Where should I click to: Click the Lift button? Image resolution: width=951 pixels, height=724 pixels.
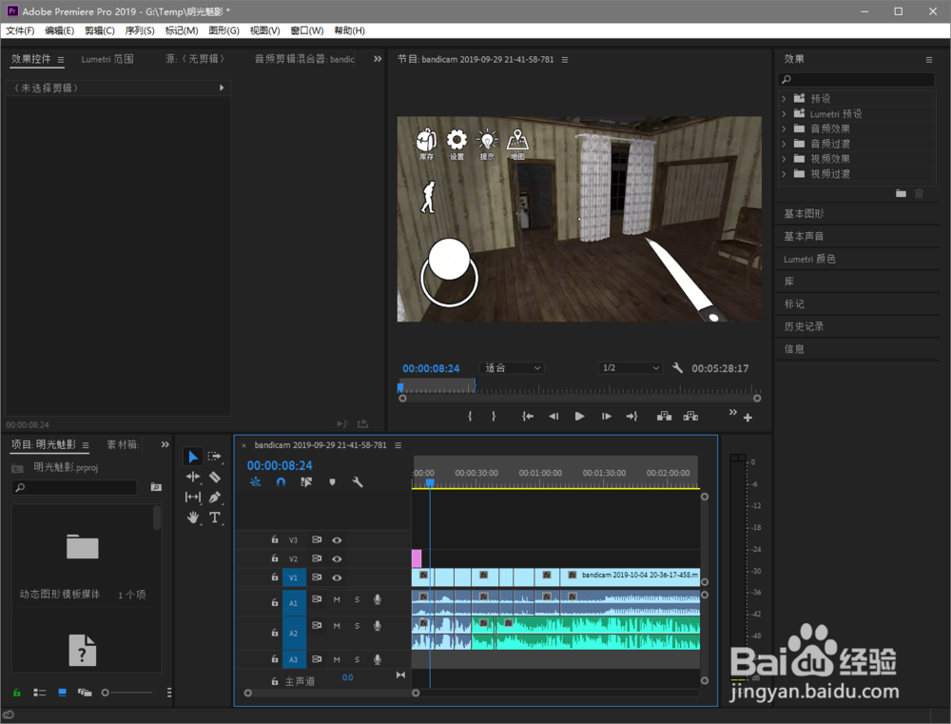tap(664, 417)
